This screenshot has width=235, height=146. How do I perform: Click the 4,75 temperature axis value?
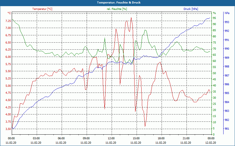point(8,93)
